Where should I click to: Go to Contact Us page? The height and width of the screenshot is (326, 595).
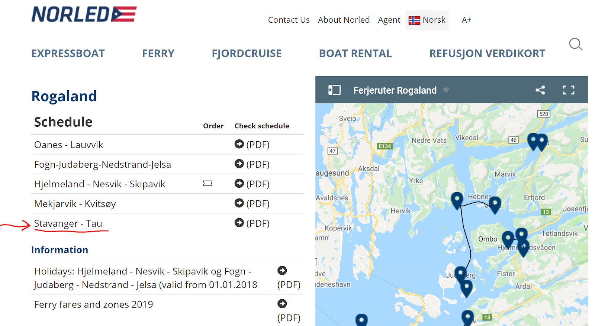pyautogui.click(x=289, y=20)
